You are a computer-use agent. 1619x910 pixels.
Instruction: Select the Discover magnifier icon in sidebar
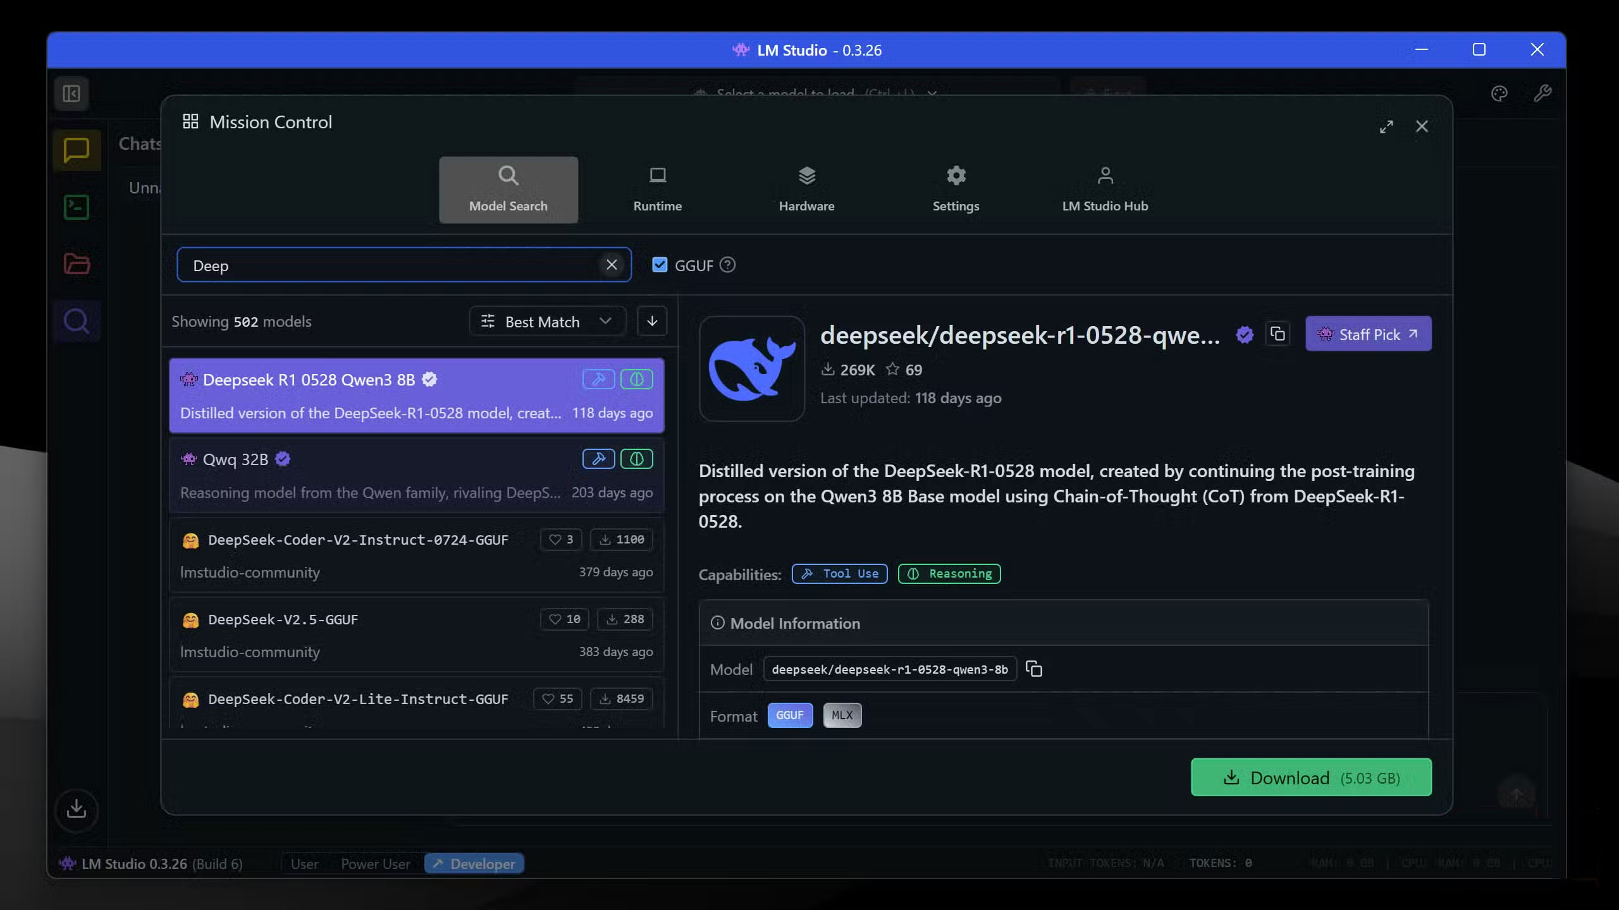pos(77,322)
